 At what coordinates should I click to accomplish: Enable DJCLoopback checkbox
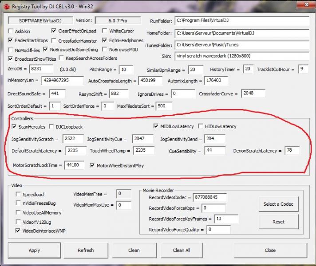point(51,126)
